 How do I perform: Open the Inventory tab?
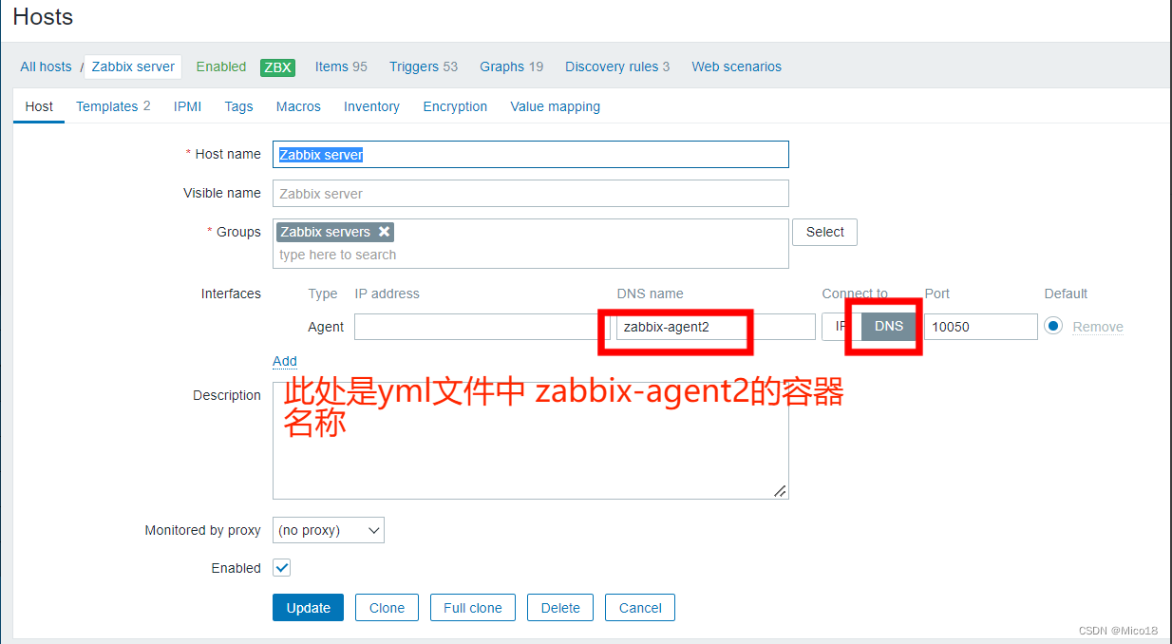point(371,106)
